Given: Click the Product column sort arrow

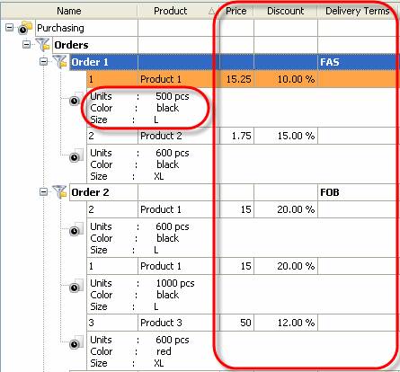Looking at the screenshot, I should point(211,12).
